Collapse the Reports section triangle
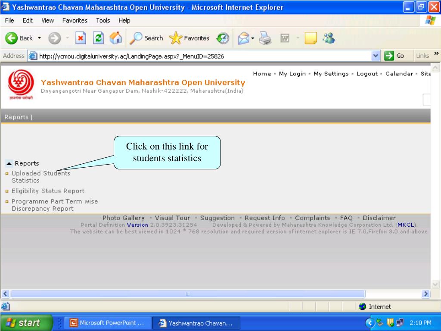441x331 pixels. 9,163
